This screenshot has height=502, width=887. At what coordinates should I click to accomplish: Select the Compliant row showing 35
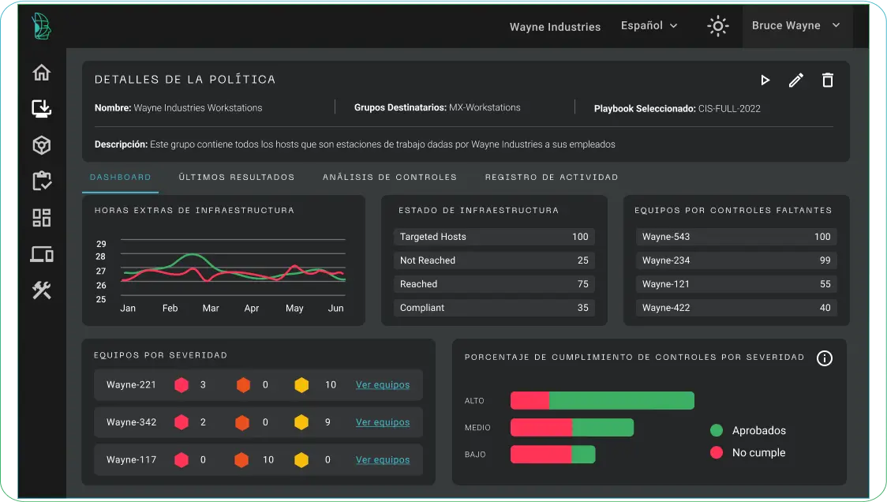(x=494, y=308)
